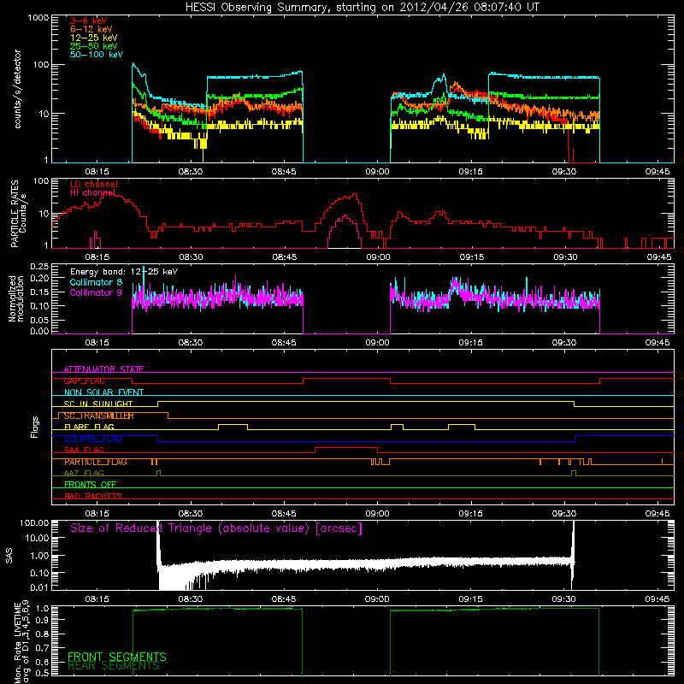Click the FLARE_FLAG label
The width and height of the screenshot is (684, 684).
(89, 427)
